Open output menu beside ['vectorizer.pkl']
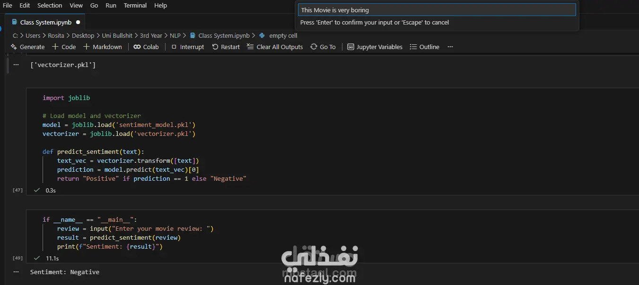The image size is (639, 285). tap(16, 65)
